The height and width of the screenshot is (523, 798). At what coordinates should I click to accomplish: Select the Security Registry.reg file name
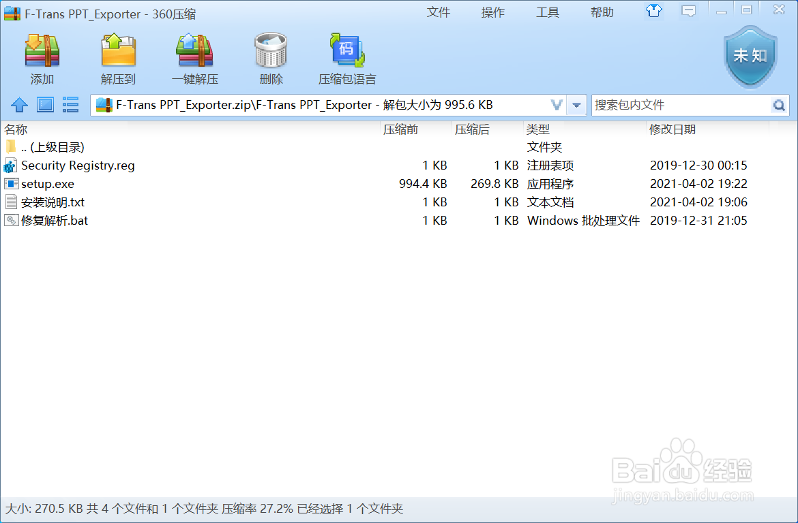click(78, 165)
